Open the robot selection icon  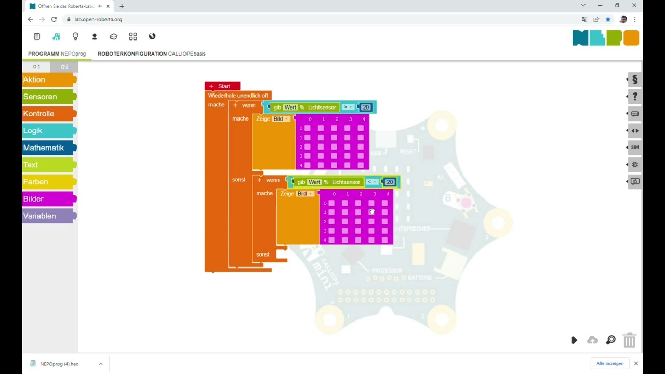coord(56,36)
